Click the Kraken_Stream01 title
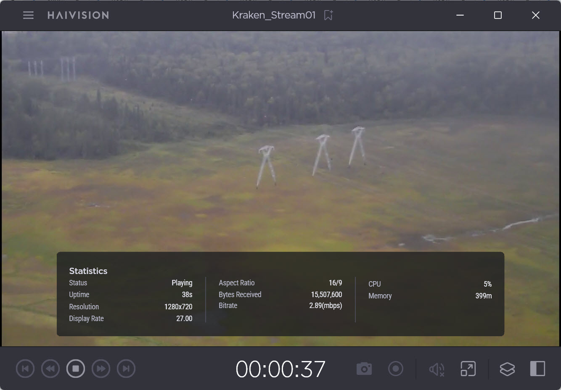 click(274, 15)
